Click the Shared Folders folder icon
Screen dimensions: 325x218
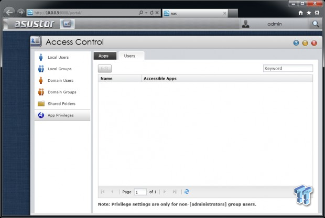[41, 103]
